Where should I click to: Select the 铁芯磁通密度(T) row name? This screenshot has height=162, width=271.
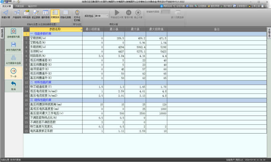click(x=56, y=87)
